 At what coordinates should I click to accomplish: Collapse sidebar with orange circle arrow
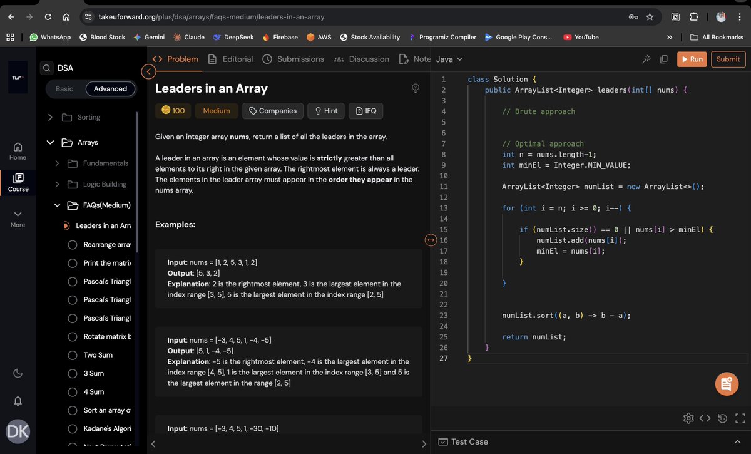coord(148,71)
